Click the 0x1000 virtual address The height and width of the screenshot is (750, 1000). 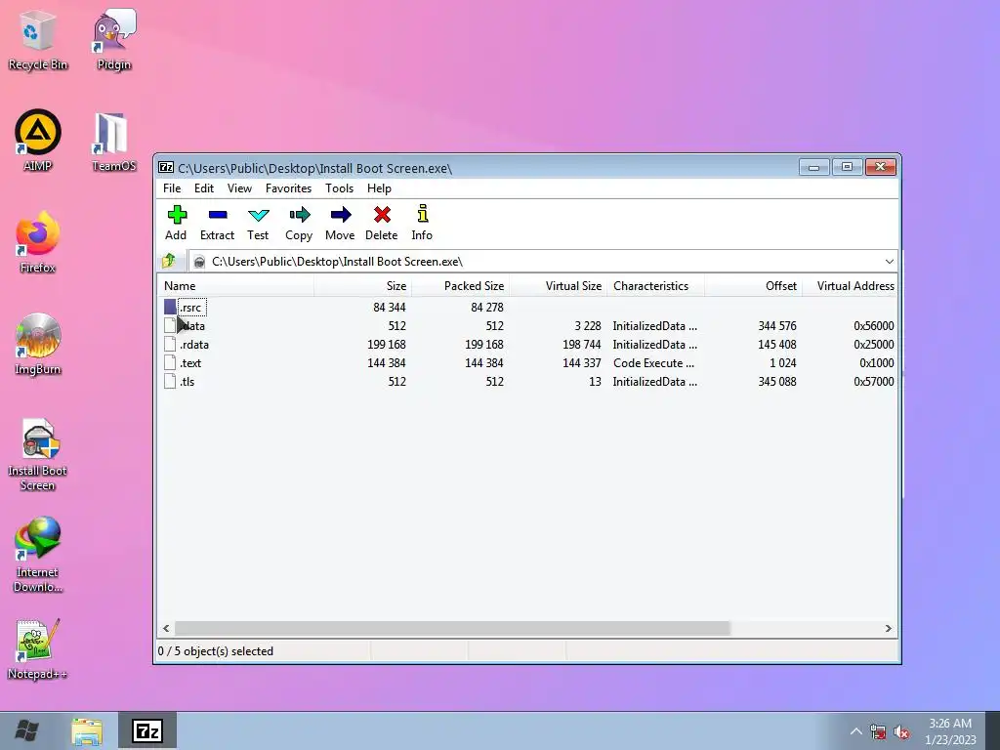pos(877,363)
